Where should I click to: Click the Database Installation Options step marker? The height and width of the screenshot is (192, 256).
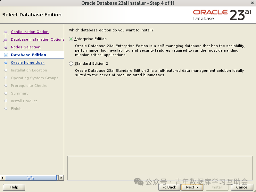click(6, 40)
